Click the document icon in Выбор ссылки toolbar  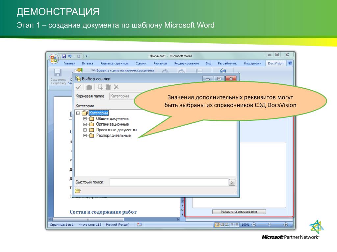point(108,87)
